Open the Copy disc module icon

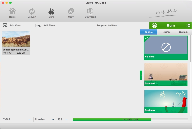(x=71, y=11)
